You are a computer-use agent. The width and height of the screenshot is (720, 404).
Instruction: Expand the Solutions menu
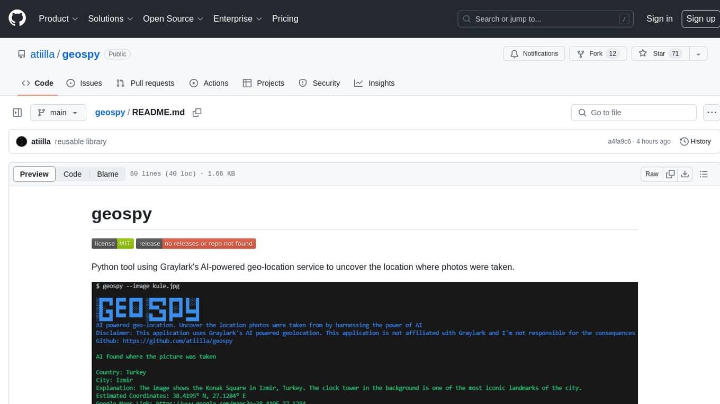pyautogui.click(x=110, y=19)
